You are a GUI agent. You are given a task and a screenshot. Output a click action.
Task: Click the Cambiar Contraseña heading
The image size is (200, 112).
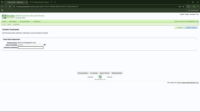[11, 30]
